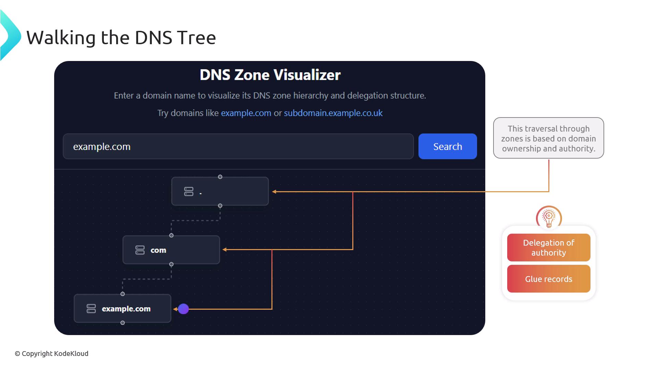This screenshot has height=370, width=658.
Task: Click the purple circle marker near example.com
Action: pyautogui.click(x=183, y=309)
